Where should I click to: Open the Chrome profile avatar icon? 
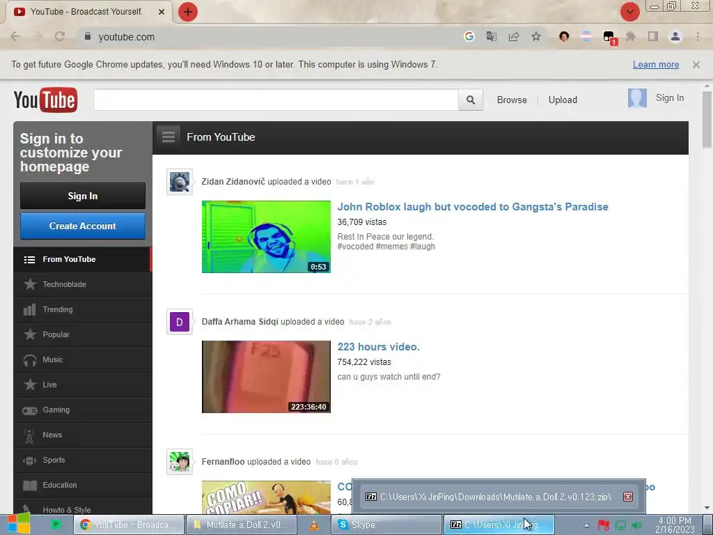point(675,36)
